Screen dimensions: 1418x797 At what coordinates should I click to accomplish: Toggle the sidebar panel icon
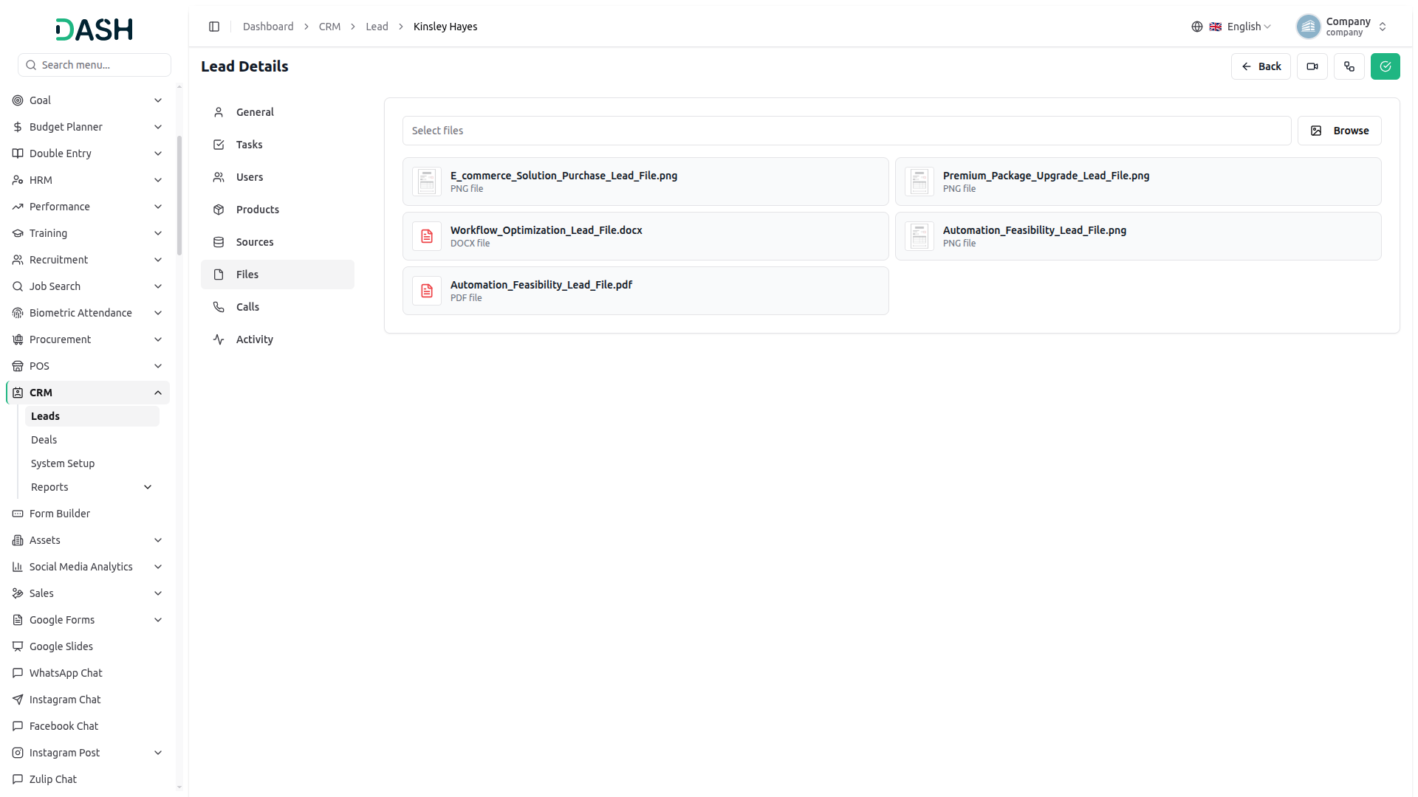[214, 27]
